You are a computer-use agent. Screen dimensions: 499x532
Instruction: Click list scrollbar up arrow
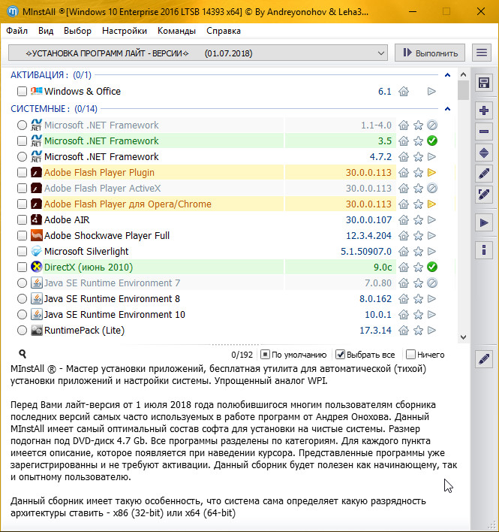(x=463, y=74)
